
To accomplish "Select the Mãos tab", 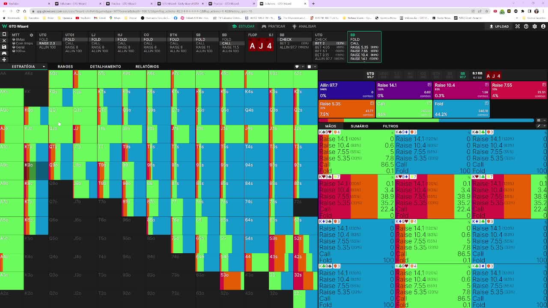I will (x=331, y=126).
